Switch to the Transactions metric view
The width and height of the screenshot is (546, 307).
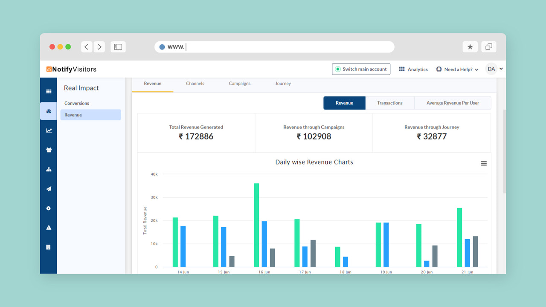[390, 103]
